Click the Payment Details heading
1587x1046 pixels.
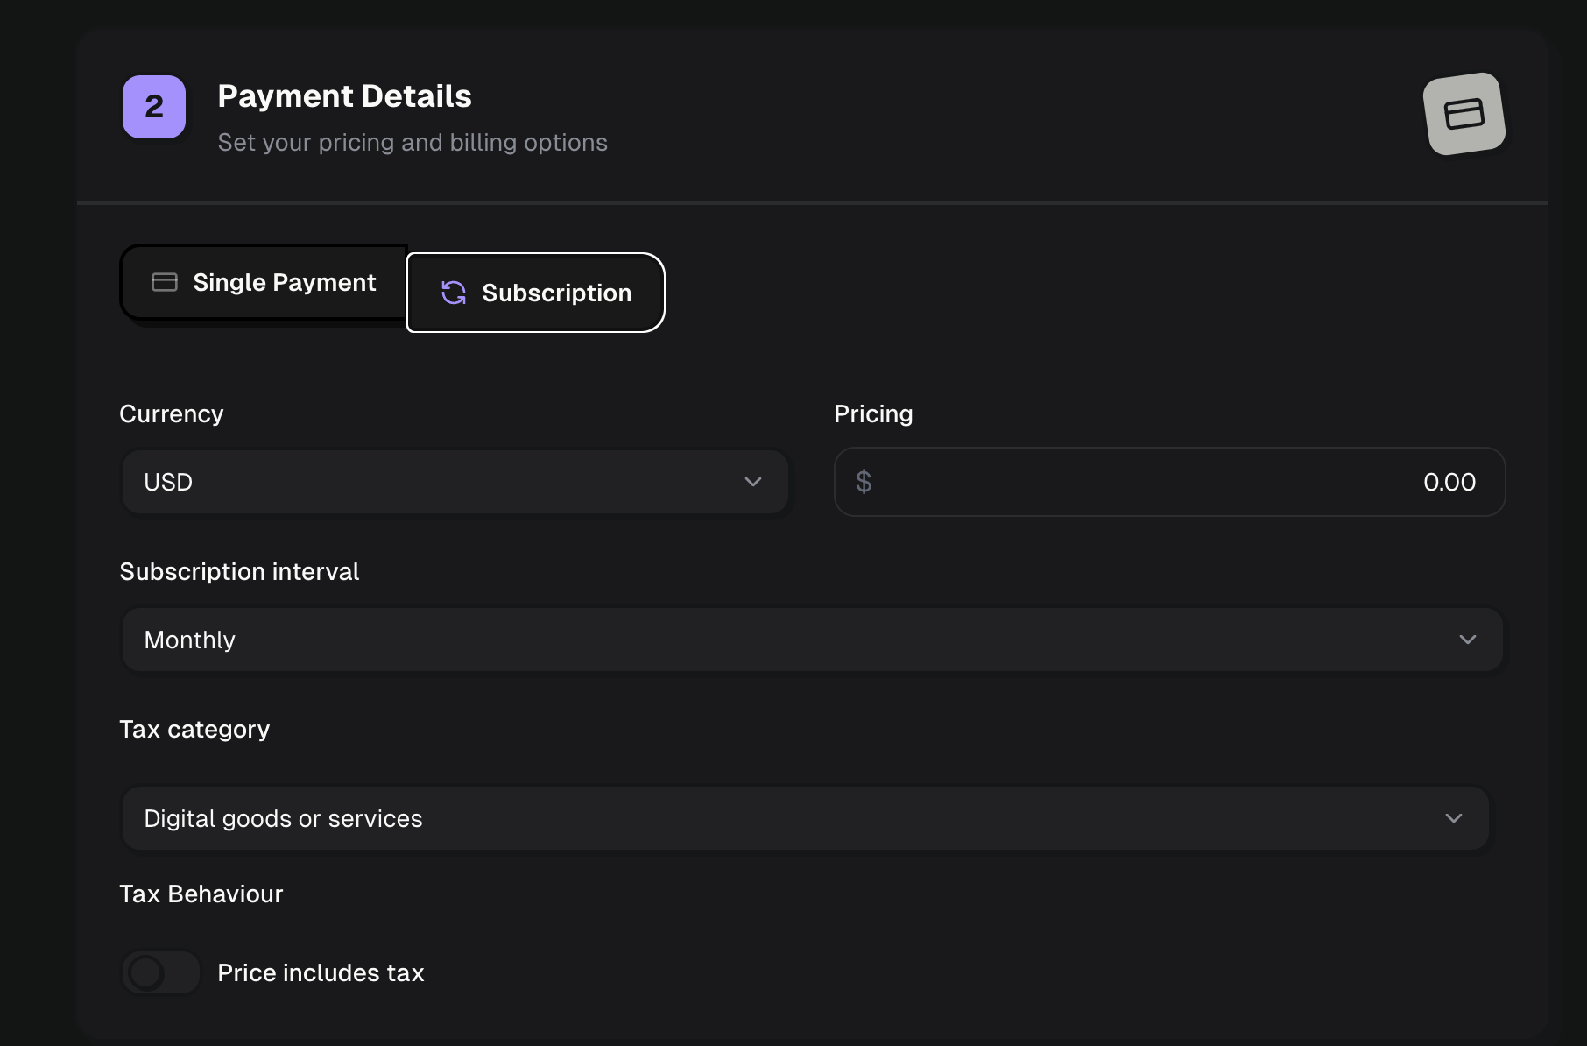344,96
